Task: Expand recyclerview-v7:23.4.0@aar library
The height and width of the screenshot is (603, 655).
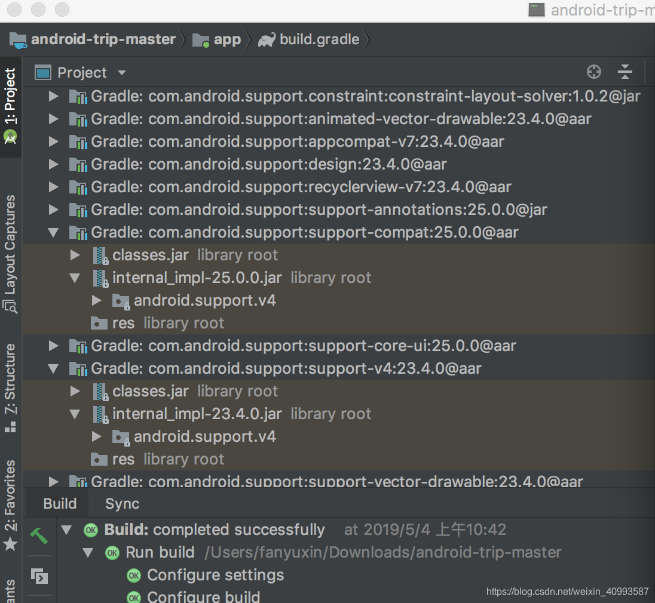Action: point(53,187)
